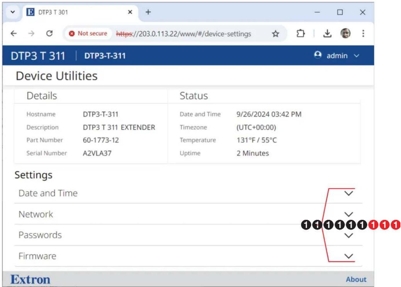Minimize the browser window
Image resolution: width=401 pixels, height=287 pixels.
tap(317, 12)
